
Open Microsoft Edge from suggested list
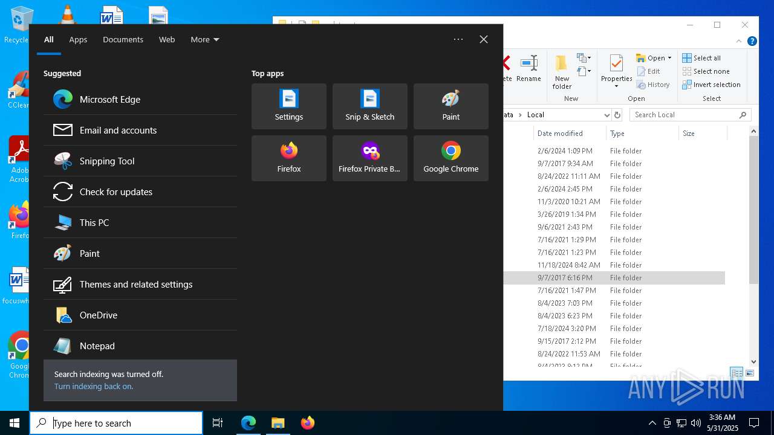(x=140, y=99)
